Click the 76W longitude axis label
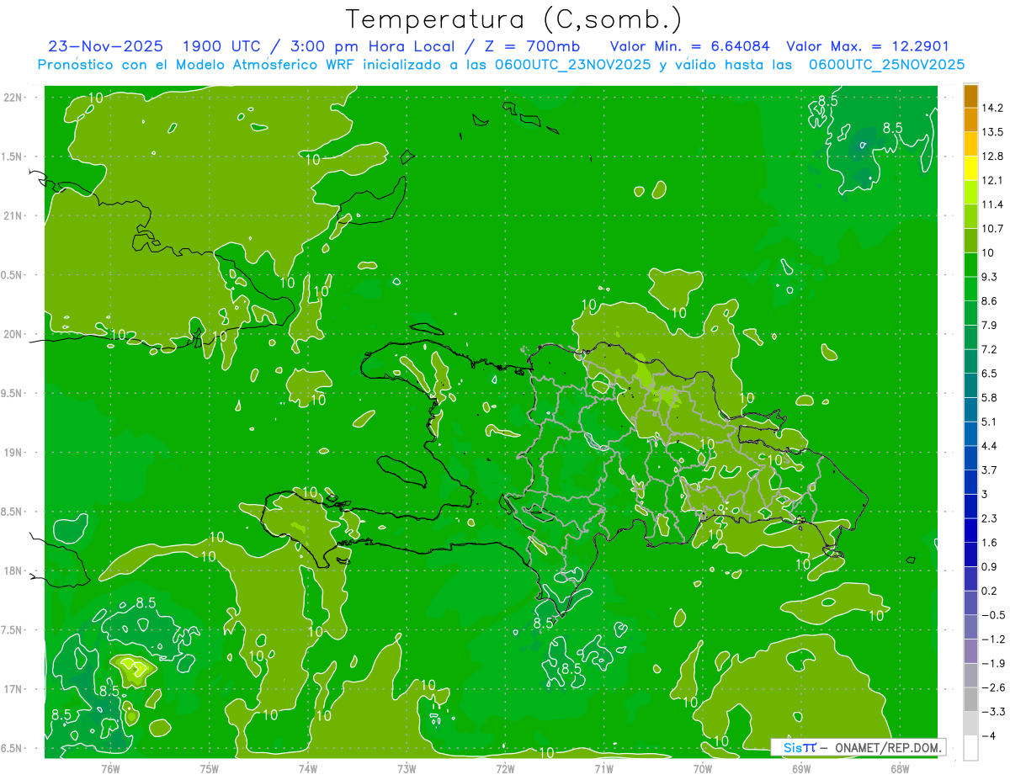 click(x=110, y=768)
